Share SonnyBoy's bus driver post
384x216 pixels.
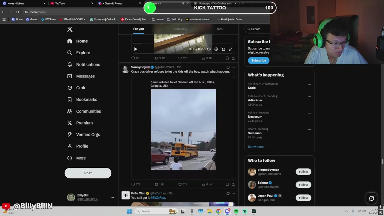233,184
